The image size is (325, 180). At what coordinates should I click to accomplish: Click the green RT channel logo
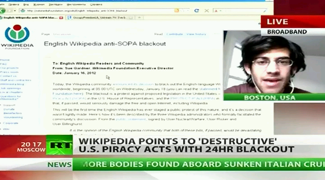pos(59,145)
